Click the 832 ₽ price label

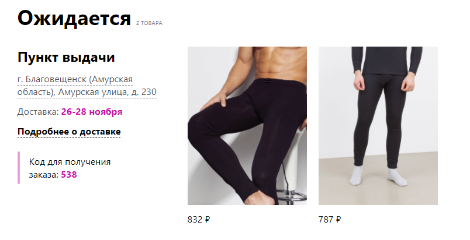199,220
